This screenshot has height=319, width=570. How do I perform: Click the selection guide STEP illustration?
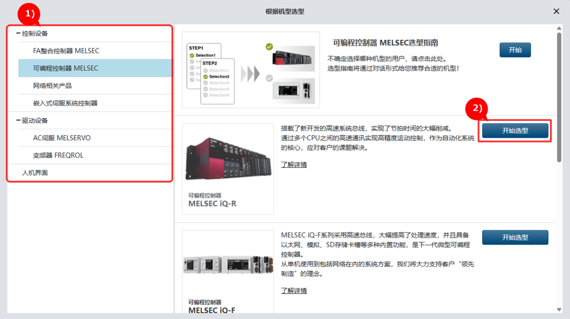(x=251, y=70)
